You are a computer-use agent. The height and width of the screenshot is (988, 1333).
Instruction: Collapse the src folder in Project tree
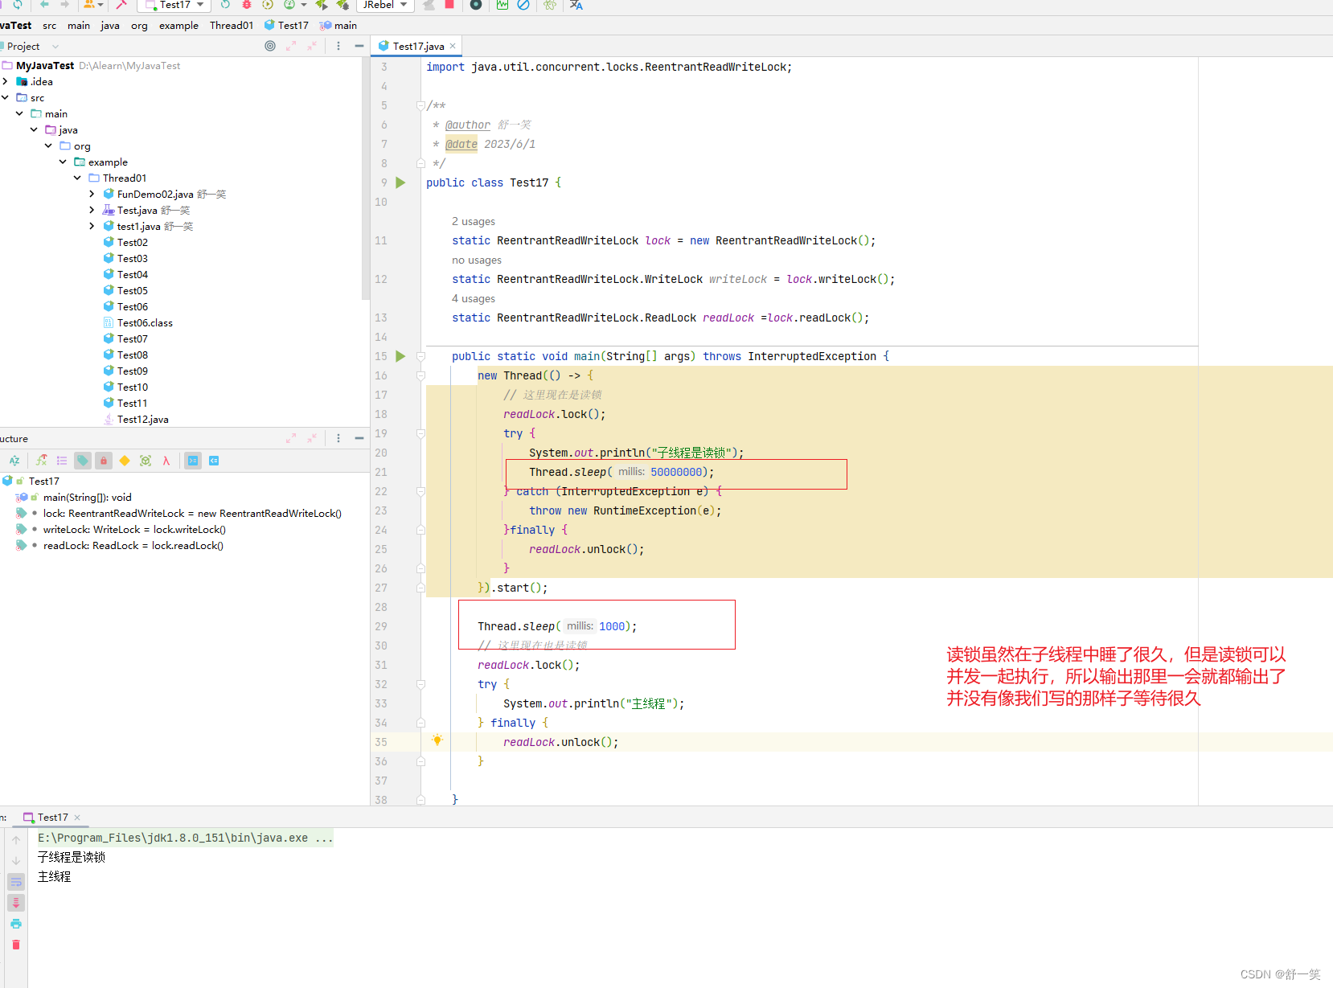pyautogui.click(x=6, y=97)
